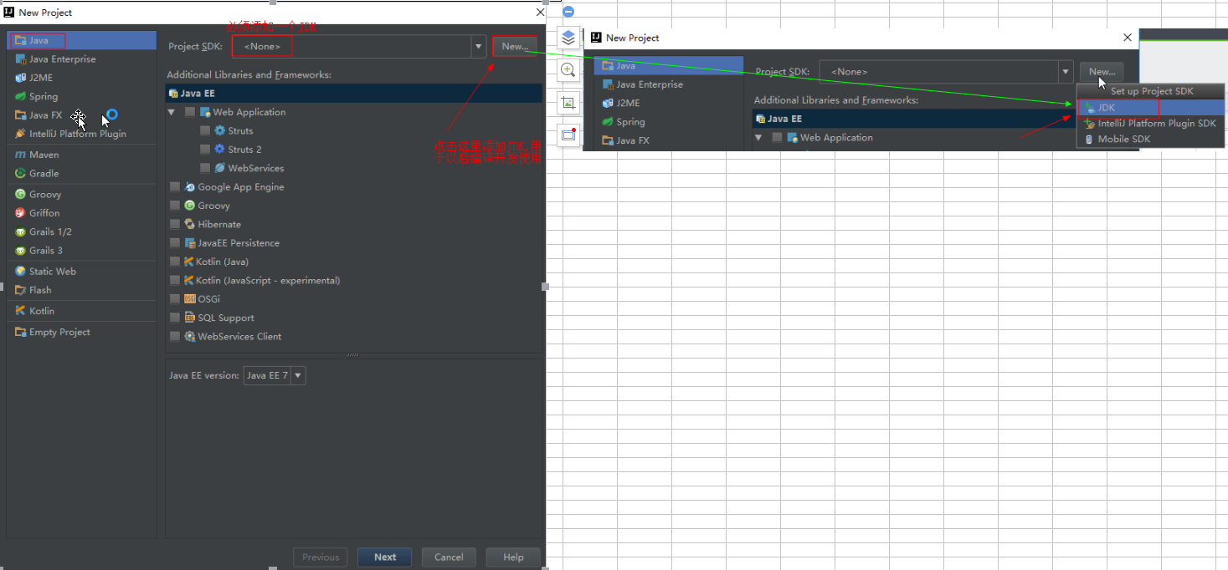Collapse Web Application tree in large dialog
This screenshot has width=1228, height=570.
[172, 112]
